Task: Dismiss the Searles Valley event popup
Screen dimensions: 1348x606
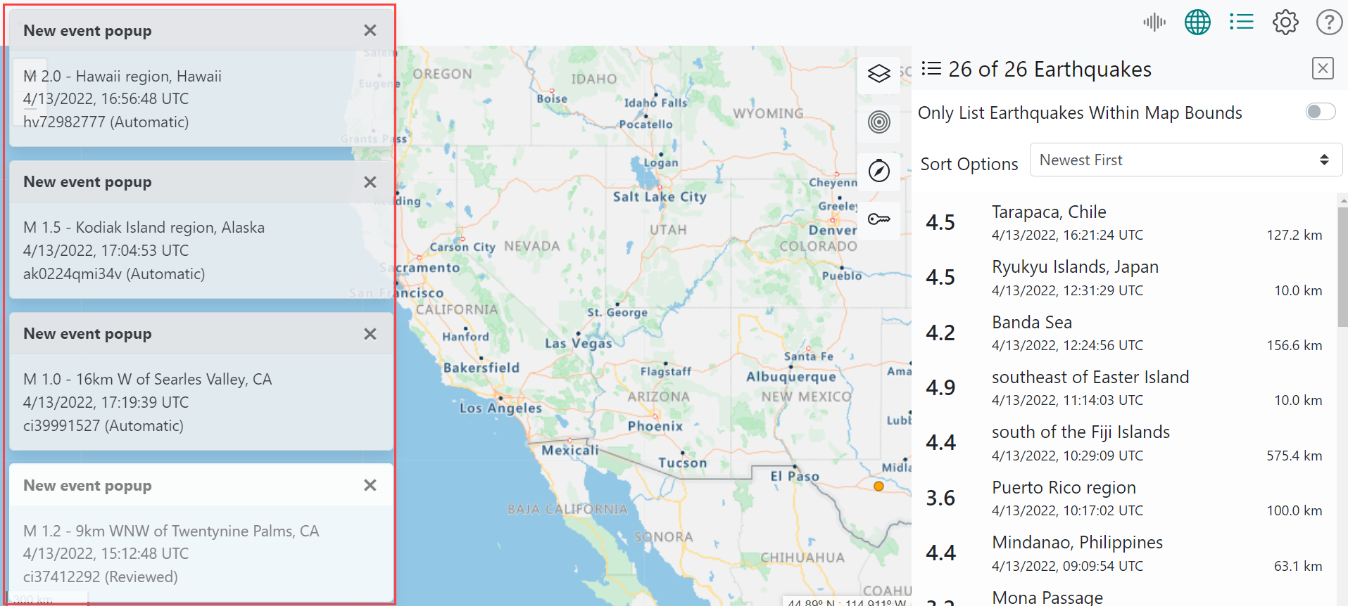Action: (370, 334)
